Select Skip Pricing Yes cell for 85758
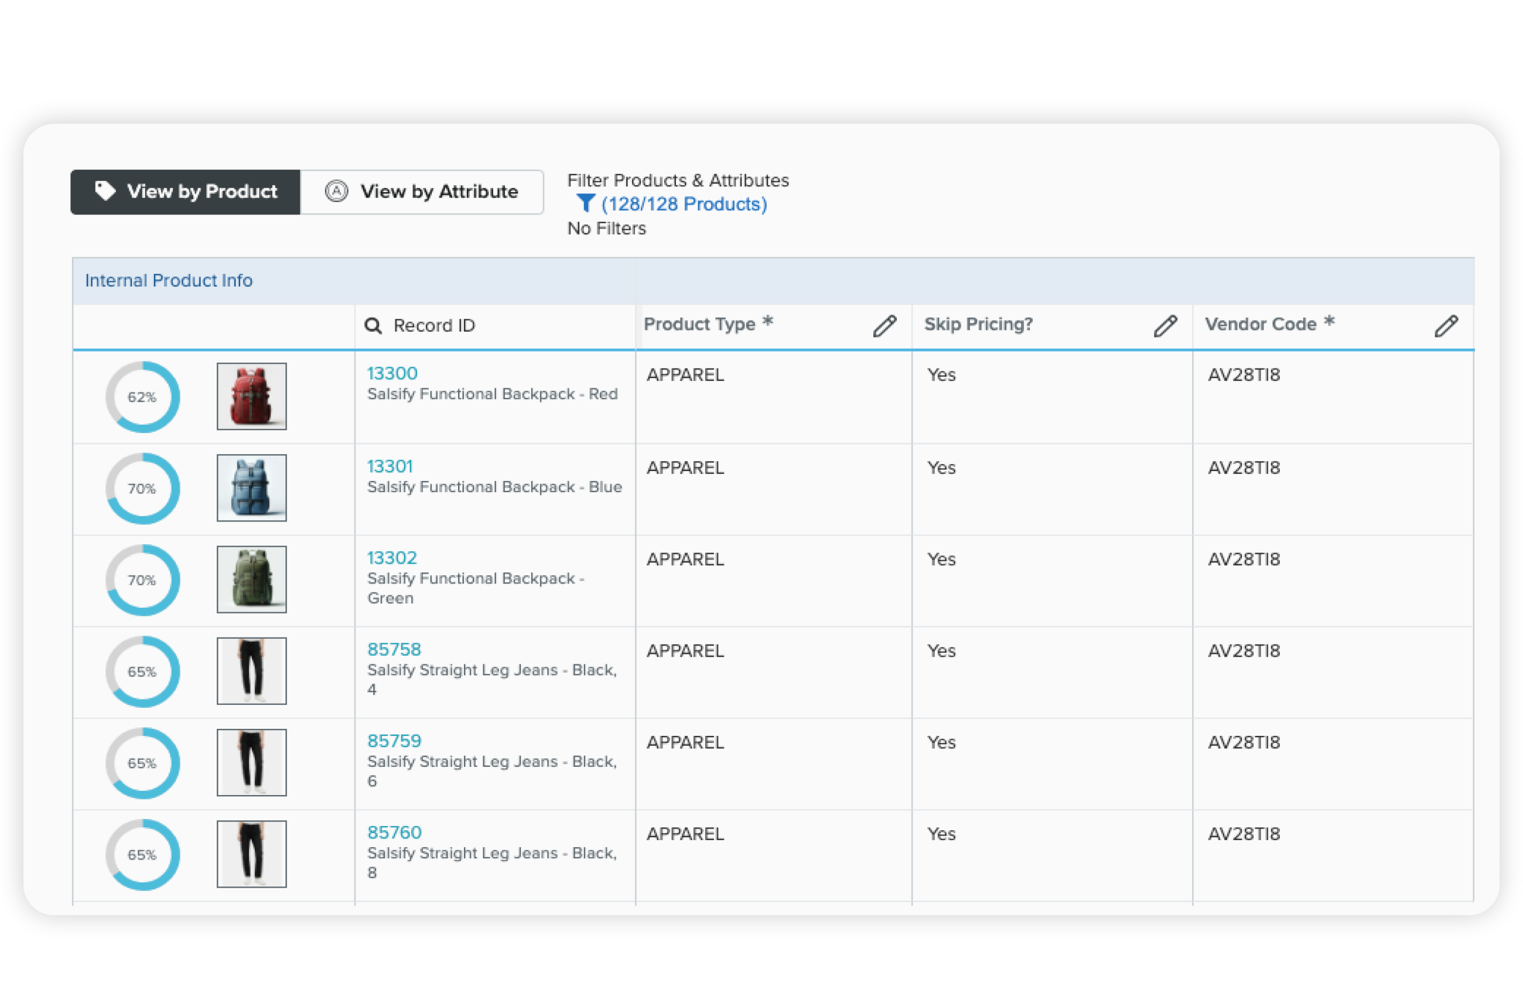The width and height of the screenshot is (1523, 996). pos(1052,672)
